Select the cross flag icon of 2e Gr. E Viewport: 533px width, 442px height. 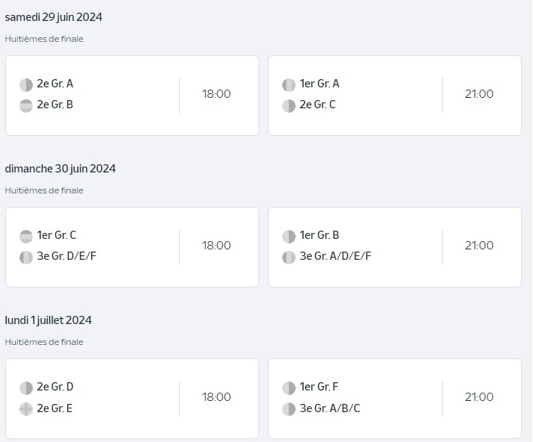point(26,409)
